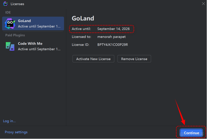Select Code With Me under Paid Plugins

tap(33, 46)
